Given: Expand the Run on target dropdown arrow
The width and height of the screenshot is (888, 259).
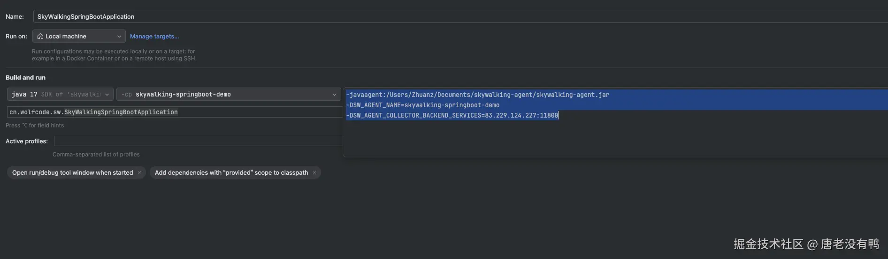Looking at the screenshot, I should [119, 37].
